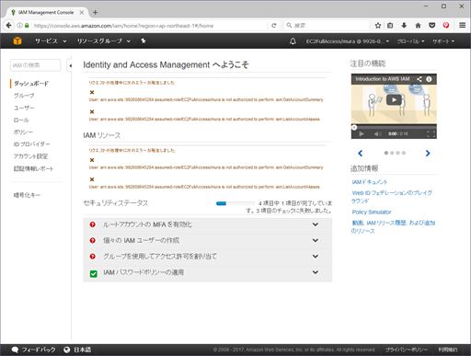Expand IAM パスワードポリシーの適用 row
This screenshot has height=356, width=471.
pyautogui.click(x=208, y=272)
